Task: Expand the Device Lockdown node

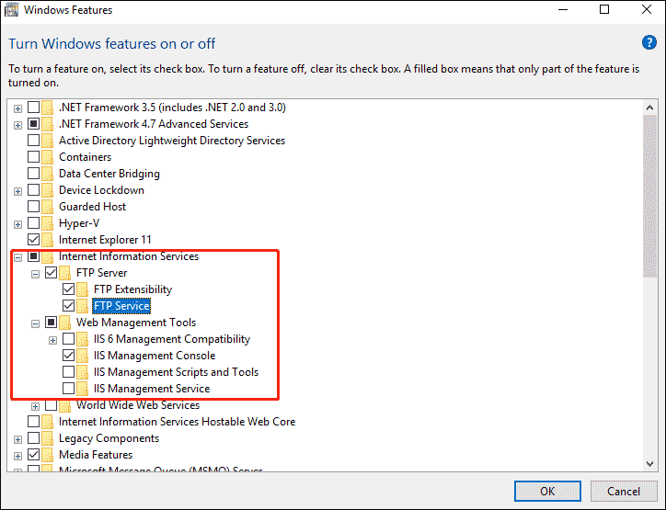Action: 17,191
